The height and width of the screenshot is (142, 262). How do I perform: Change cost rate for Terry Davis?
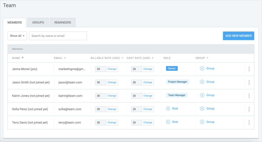coord(148,123)
